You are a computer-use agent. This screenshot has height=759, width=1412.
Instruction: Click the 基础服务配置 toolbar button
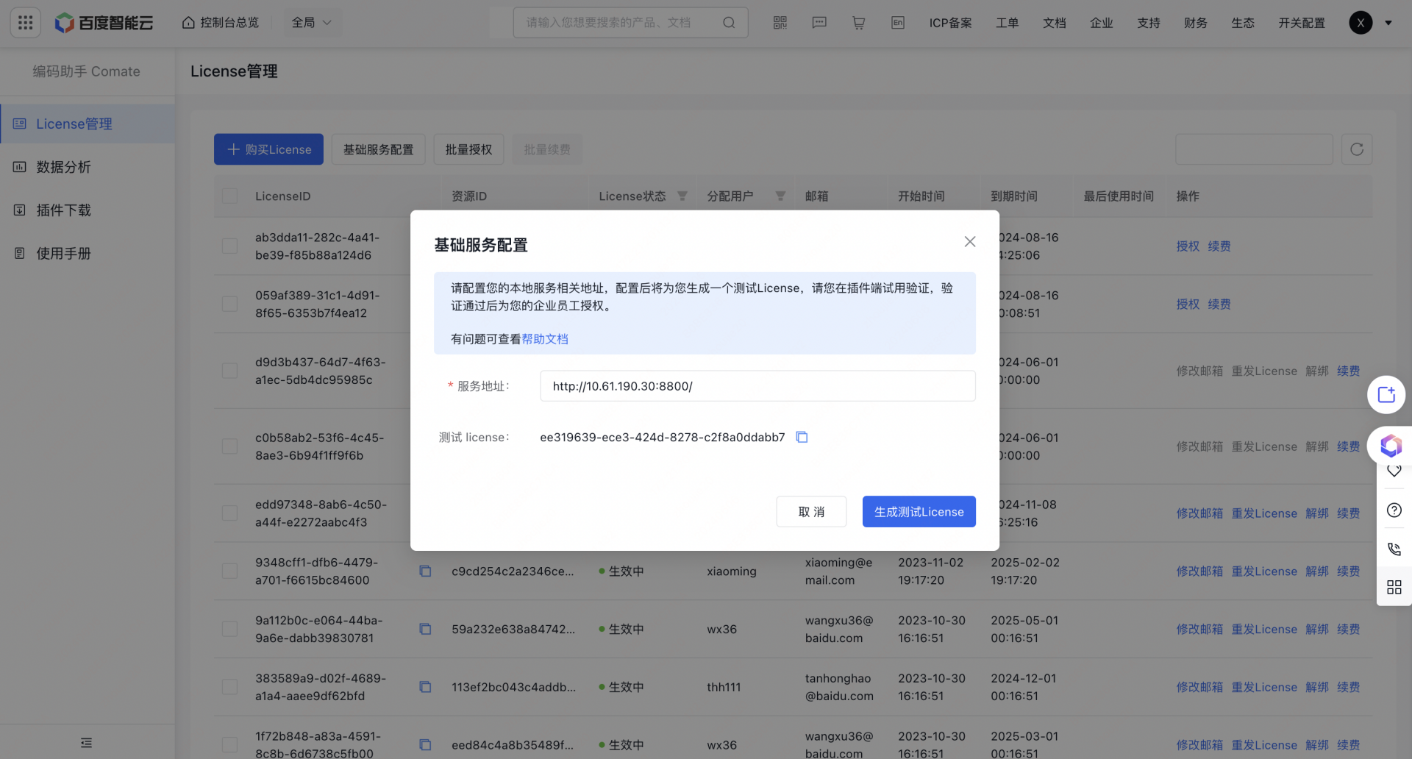coord(378,149)
